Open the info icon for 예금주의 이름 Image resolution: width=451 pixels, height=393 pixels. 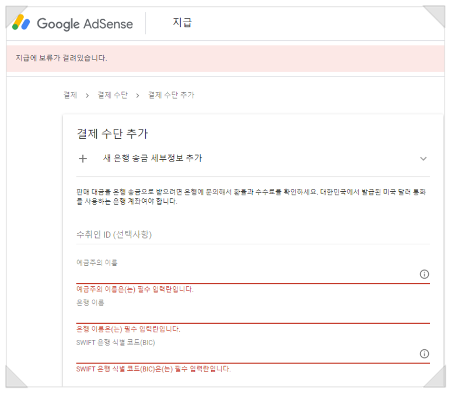(x=424, y=274)
